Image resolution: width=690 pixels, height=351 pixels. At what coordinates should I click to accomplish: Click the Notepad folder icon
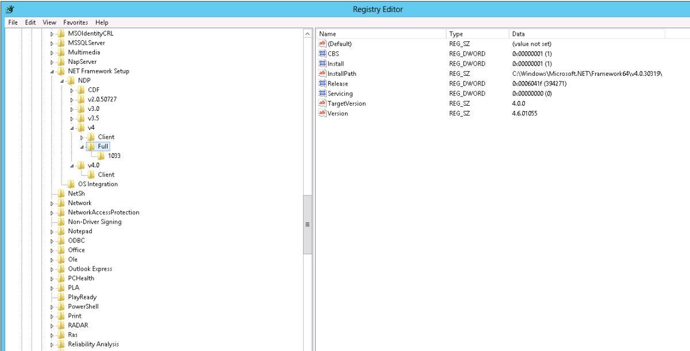pyautogui.click(x=61, y=231)
